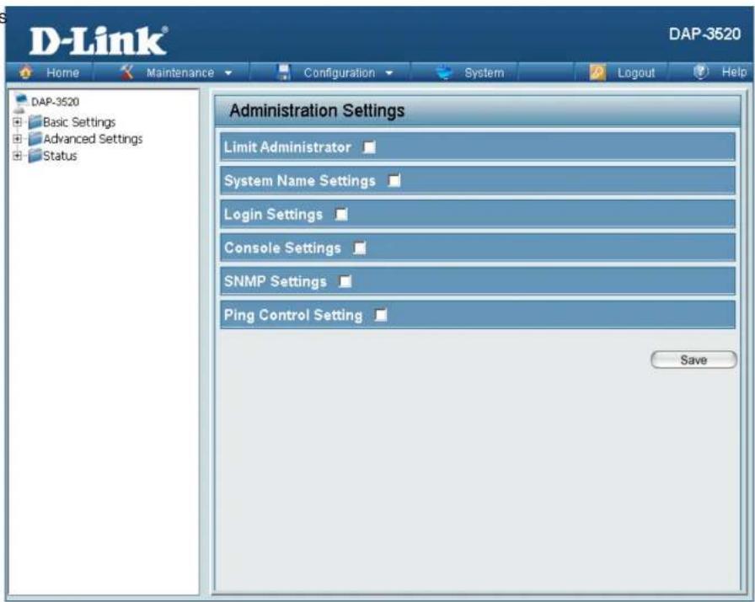Click the System Name Settings label
The height and width of the screenshot is (602, 755).
click(x=299, y=181)
